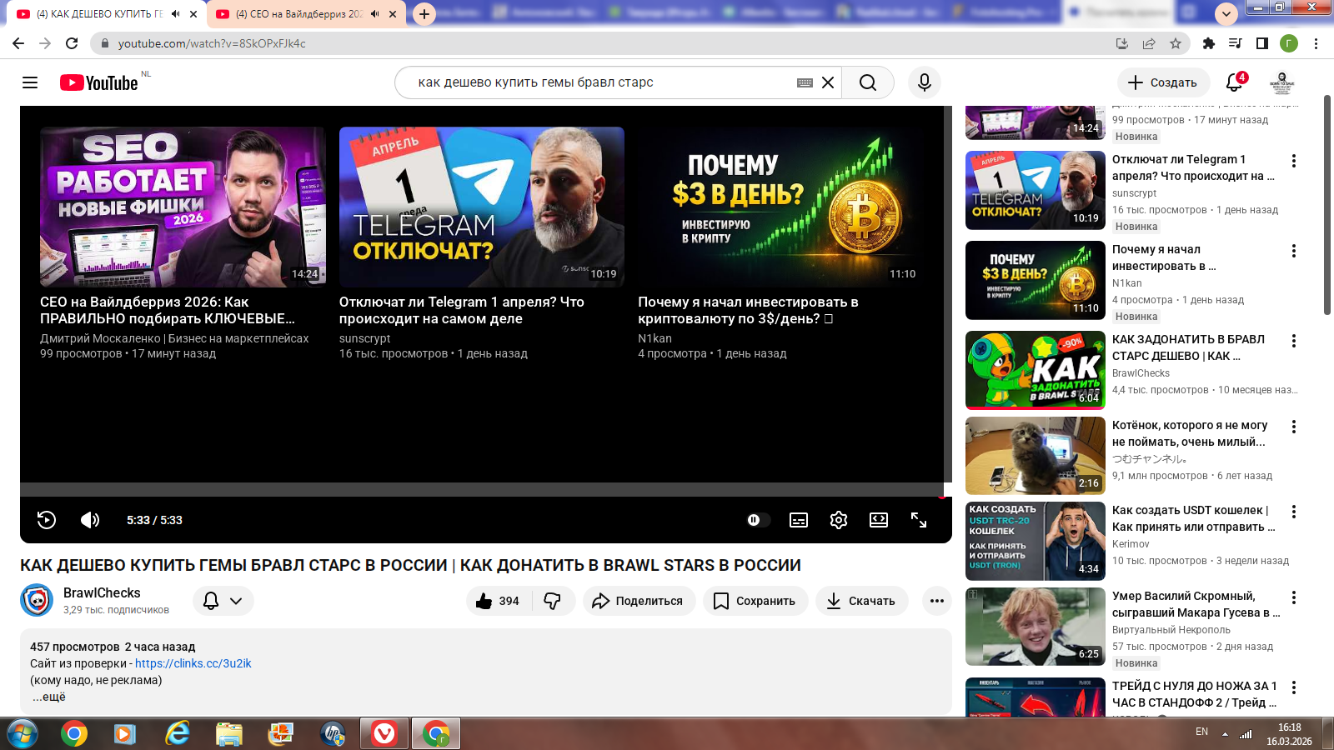Open Windows Explorer folder in taskbar

coord(228,733)
